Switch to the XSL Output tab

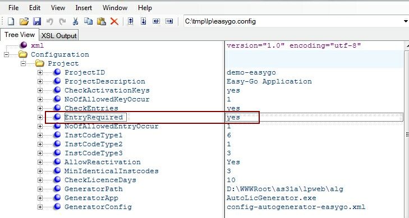click(59, 36)
